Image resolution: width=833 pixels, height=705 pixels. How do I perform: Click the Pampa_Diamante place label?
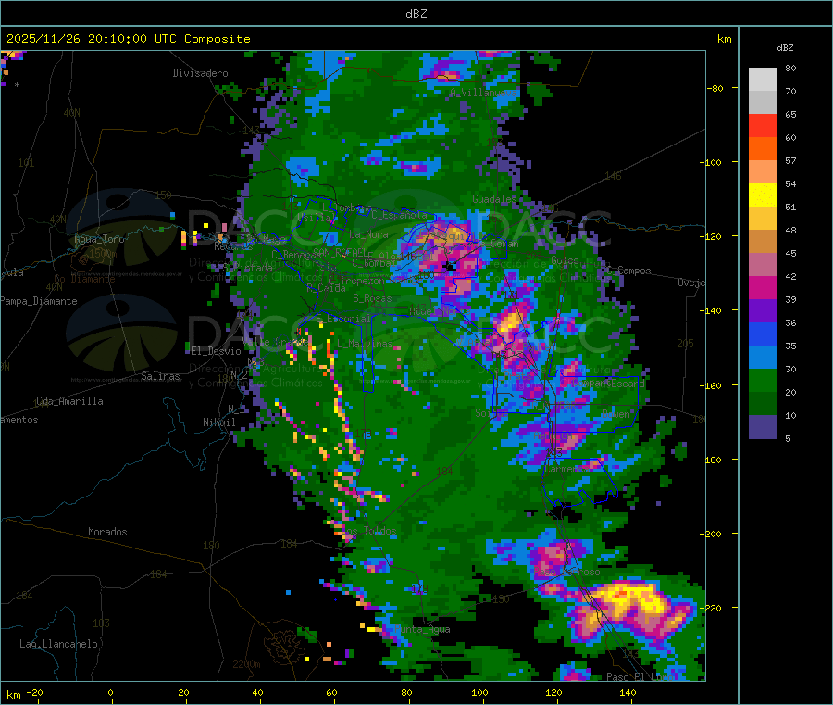[x=38, y=301]
